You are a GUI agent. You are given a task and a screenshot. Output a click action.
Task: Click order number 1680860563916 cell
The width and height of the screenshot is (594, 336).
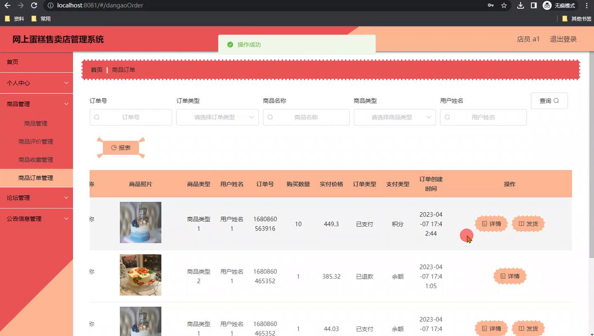tap(265, 224)
